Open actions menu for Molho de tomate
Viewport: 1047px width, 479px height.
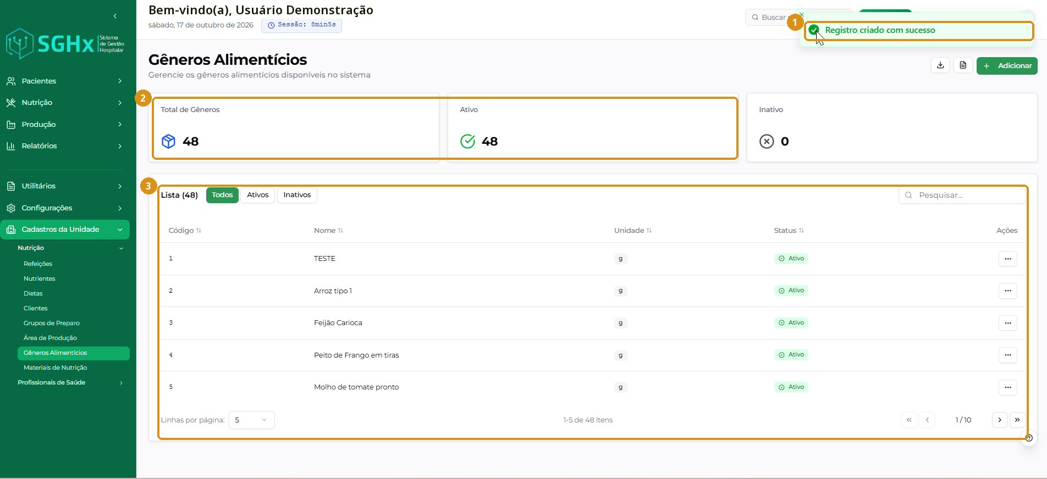coord(1007,387)
